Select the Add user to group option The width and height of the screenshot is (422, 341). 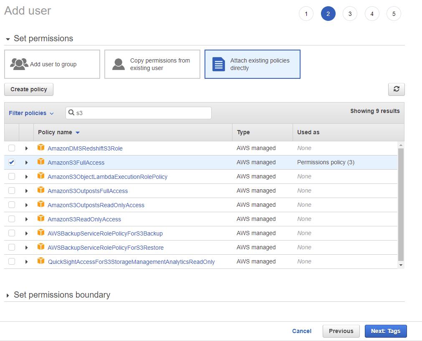52,64
